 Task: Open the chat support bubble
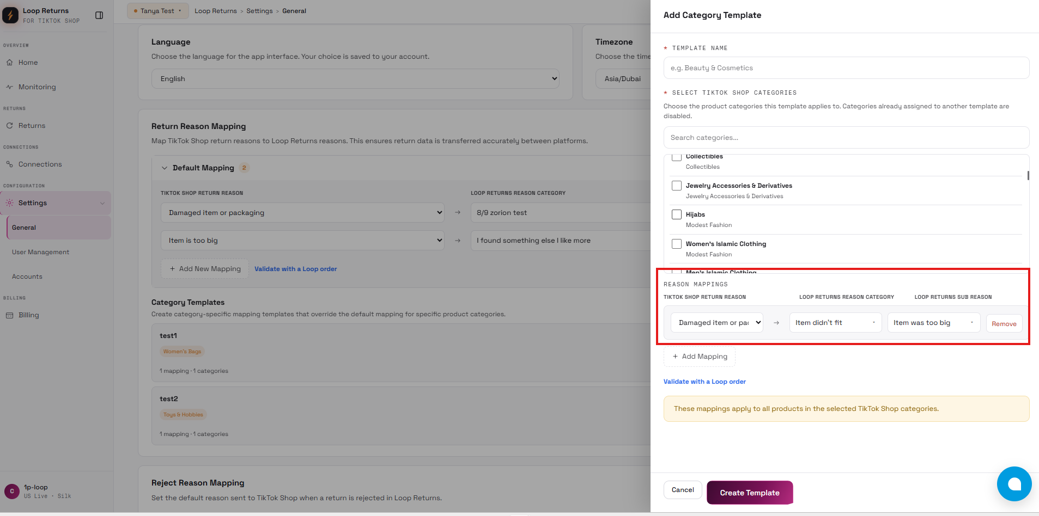(1014, 484)
